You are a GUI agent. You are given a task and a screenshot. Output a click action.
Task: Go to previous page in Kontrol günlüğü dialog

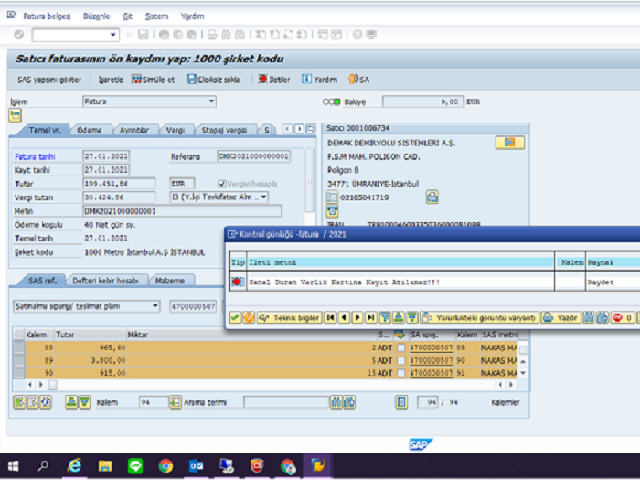pos(344,317)
